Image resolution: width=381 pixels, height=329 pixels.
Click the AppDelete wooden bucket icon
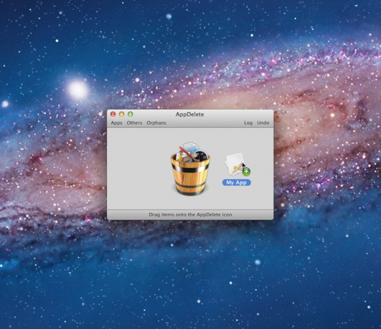point(190,169)
